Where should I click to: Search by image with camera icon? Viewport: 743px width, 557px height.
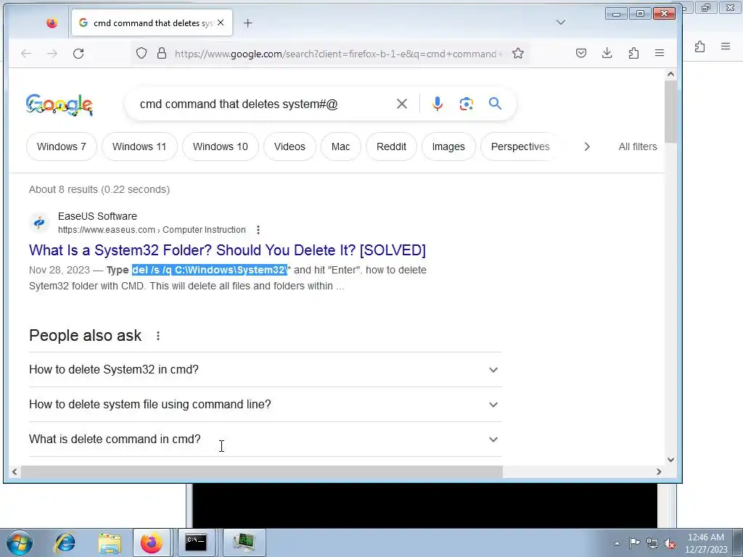[467, 104]
